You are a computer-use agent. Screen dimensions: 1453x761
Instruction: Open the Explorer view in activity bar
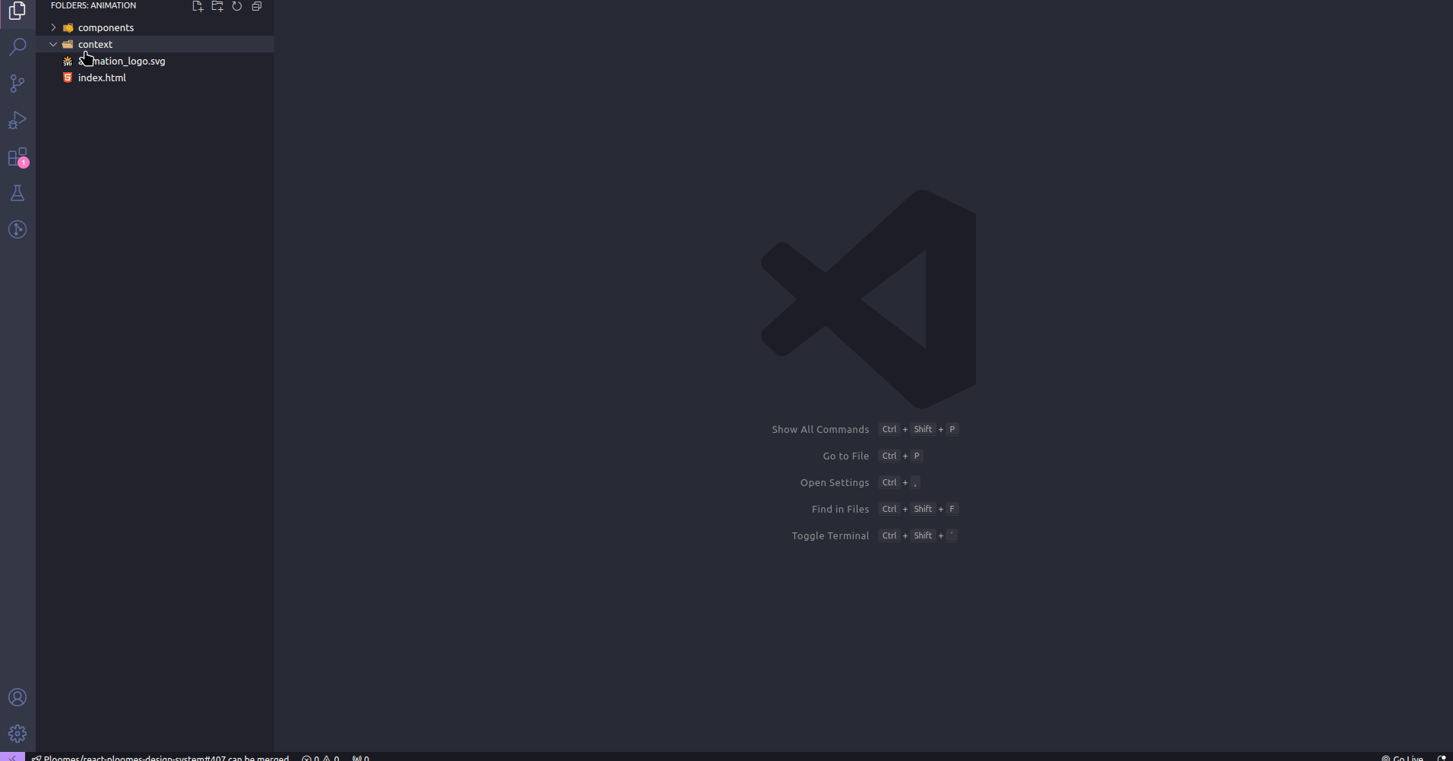click(17, 11)
